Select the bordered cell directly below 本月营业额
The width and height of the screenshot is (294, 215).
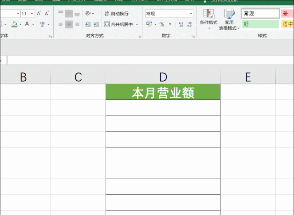coord(163,108)
